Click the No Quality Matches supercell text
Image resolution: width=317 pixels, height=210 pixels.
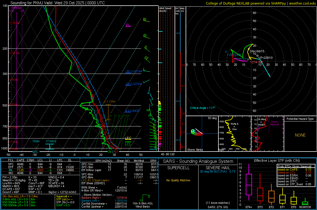(x=178, y=180)
